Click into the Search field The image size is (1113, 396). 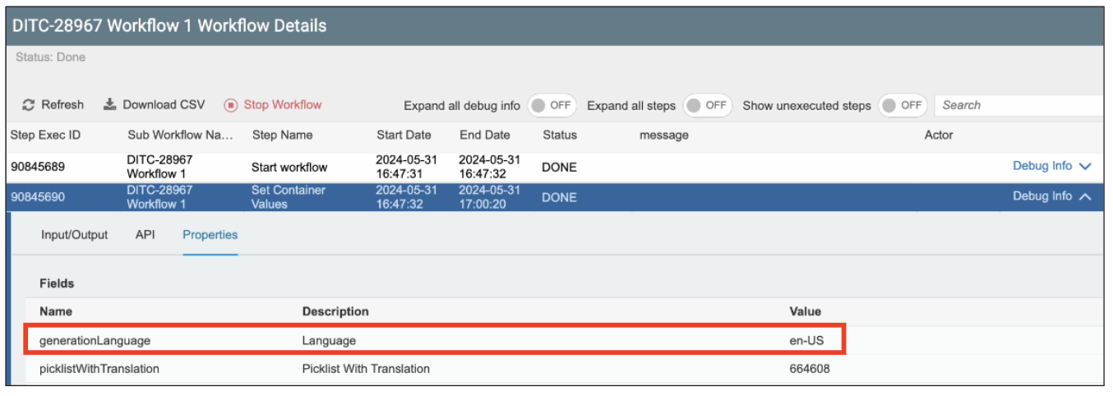pyautogui.click(x=1019, y=105)
